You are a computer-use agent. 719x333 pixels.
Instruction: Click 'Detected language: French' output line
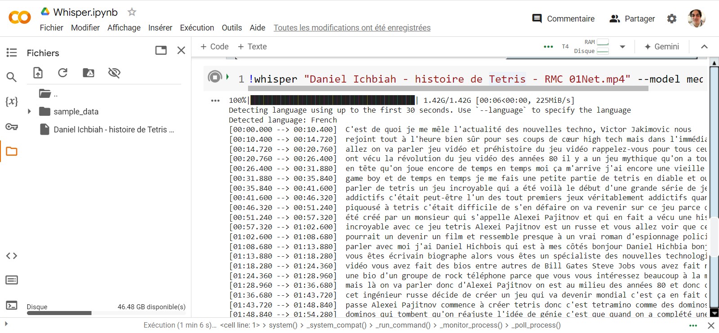click(283, 120)
